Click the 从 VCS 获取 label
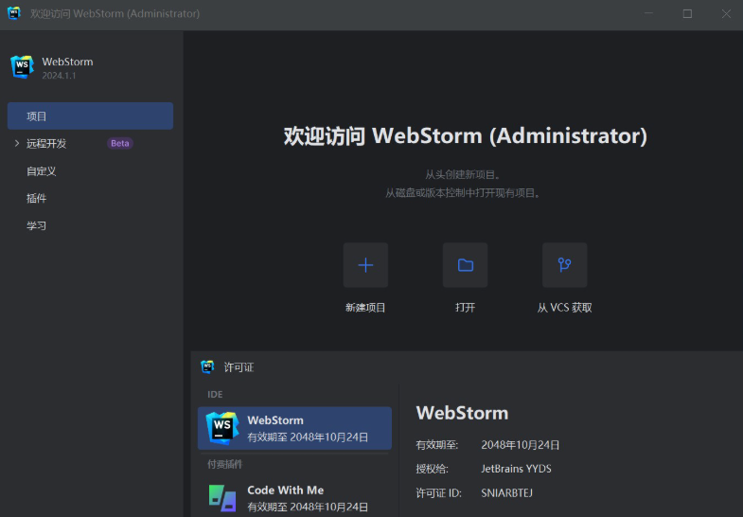The height and width of the screenshot is (517, 743). (564, 308)
